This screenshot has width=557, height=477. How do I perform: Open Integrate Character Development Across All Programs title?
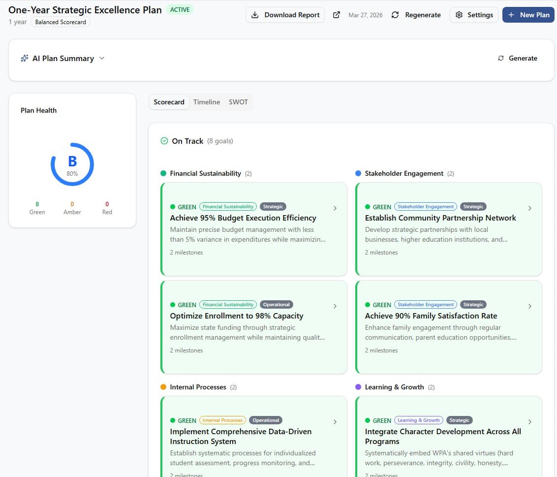[x=443, y=437]
